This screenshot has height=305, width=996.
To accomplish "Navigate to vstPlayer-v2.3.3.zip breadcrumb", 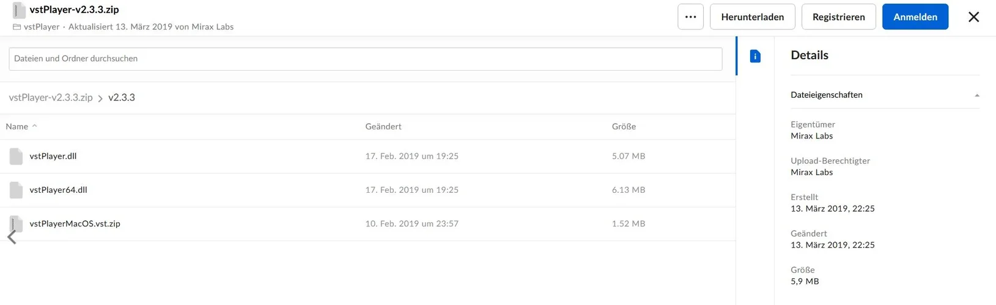I will tap(51, 98).
